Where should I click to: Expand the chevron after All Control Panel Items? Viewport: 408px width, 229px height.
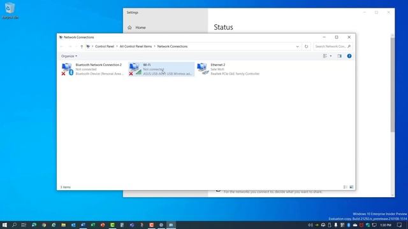tap(154, 46)
